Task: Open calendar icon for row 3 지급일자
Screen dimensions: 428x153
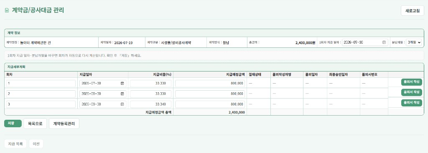Action: point(122,104)
